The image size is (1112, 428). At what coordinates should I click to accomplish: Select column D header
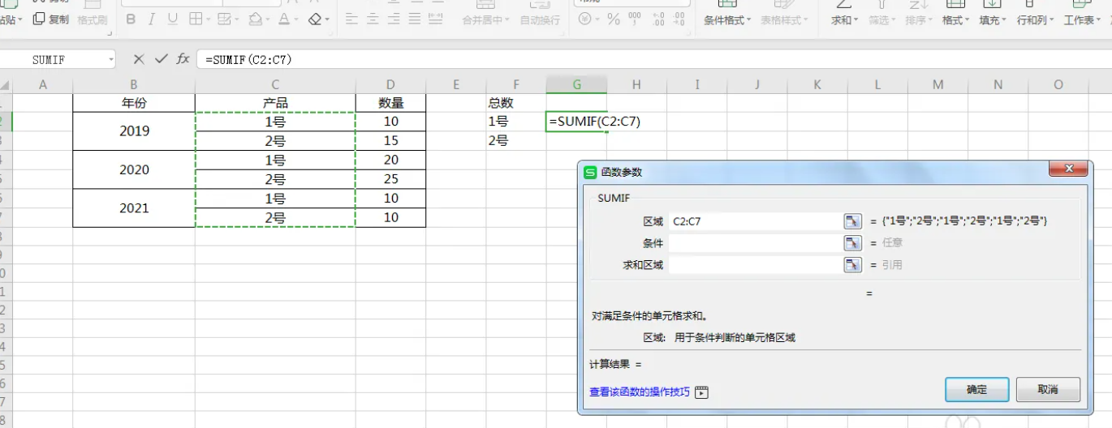pyautogui.click(x=390, y=85)
